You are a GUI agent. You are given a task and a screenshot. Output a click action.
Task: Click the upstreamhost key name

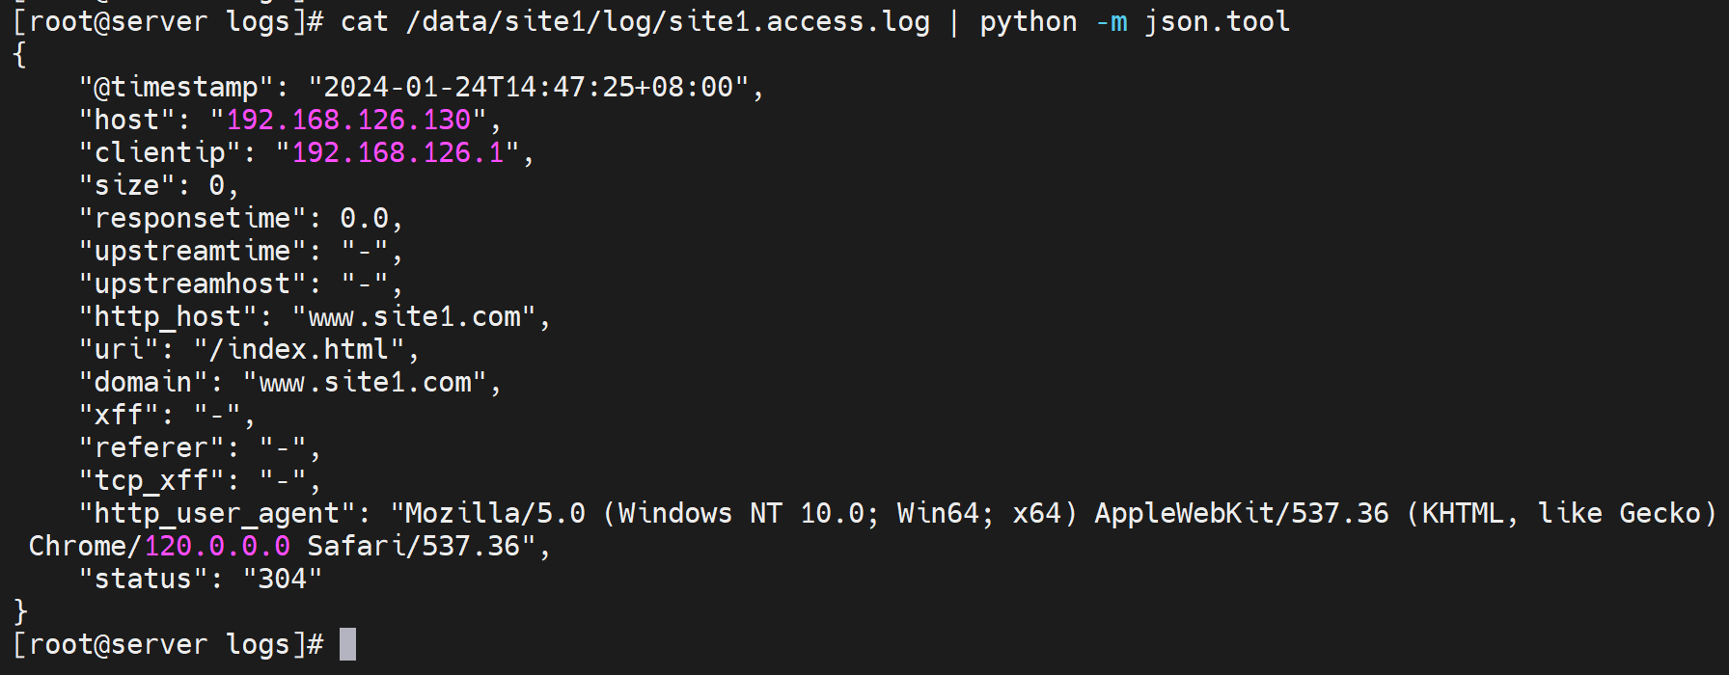pos(192,283)
